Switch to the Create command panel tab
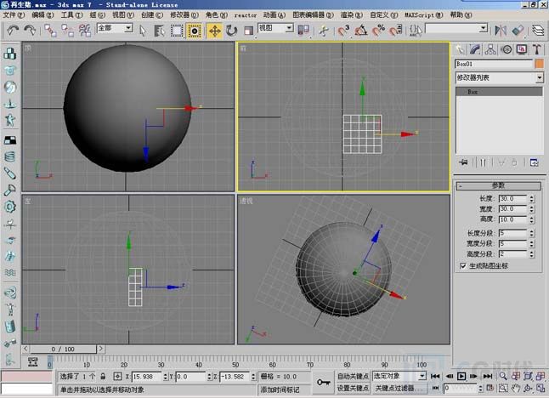This screenshot has height=398, width=549. 460,49
